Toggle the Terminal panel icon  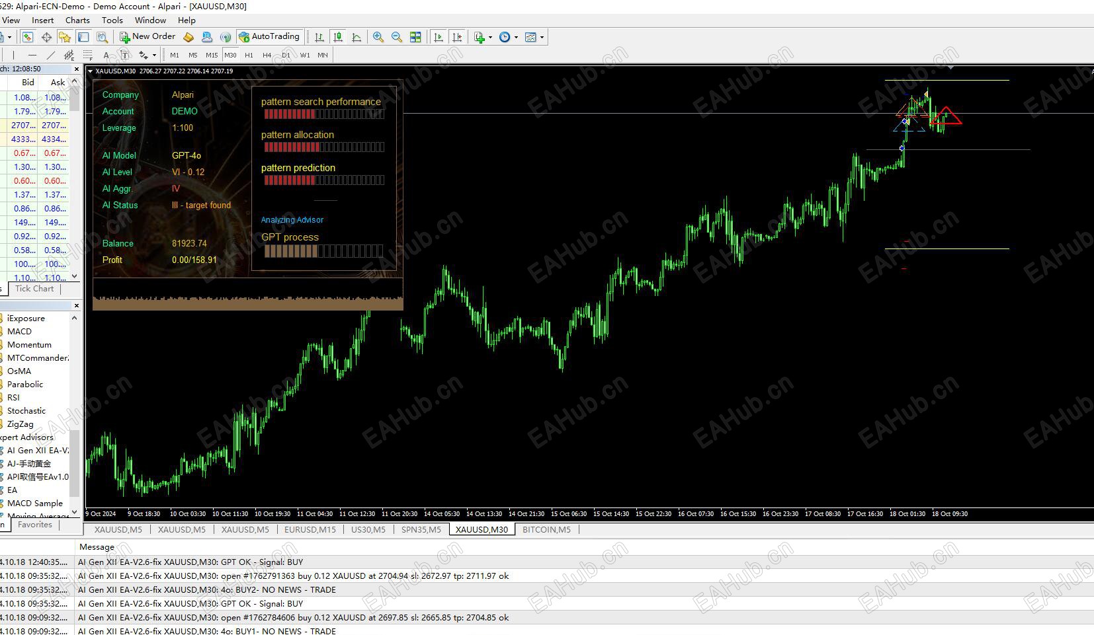point(83,37)
